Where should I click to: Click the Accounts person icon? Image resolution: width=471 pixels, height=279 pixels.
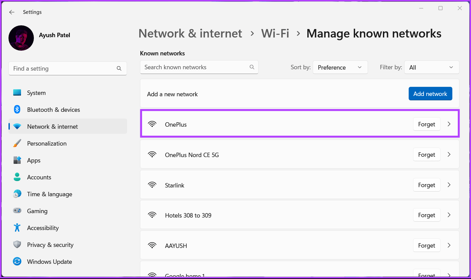point(17,177)
